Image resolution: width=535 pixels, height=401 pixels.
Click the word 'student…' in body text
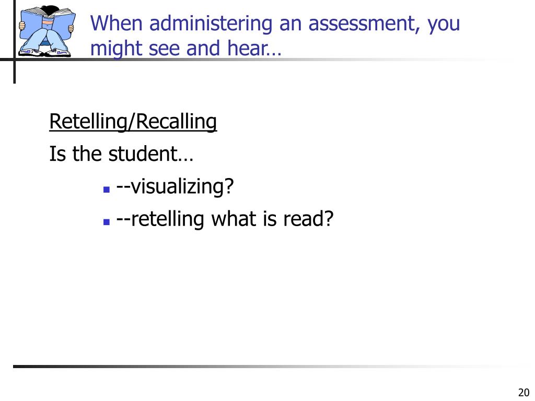click(x=151, y=154)
